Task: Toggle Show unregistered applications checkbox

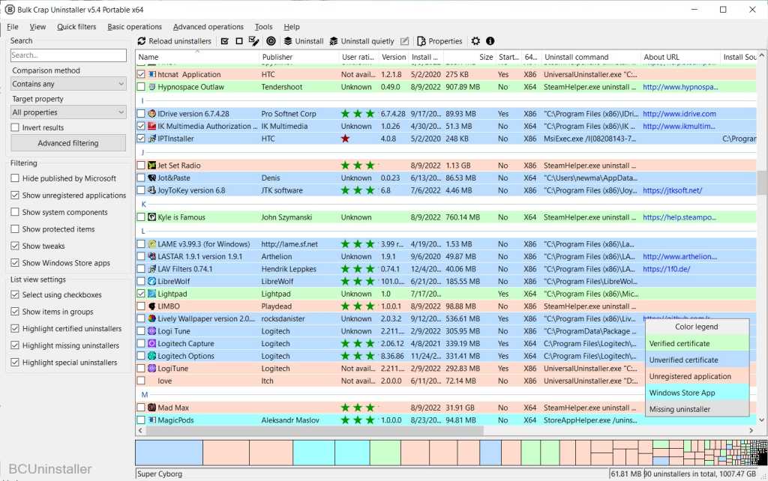Action: point(15,196)
